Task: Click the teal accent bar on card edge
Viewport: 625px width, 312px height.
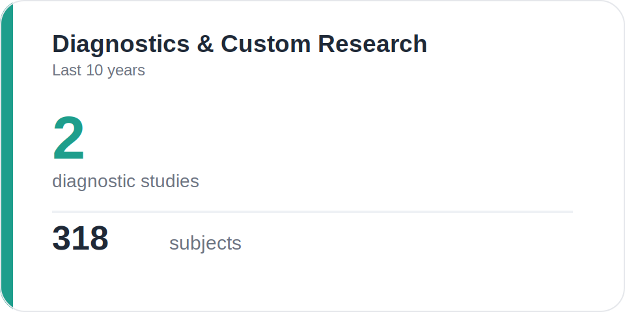Action: 7,156
